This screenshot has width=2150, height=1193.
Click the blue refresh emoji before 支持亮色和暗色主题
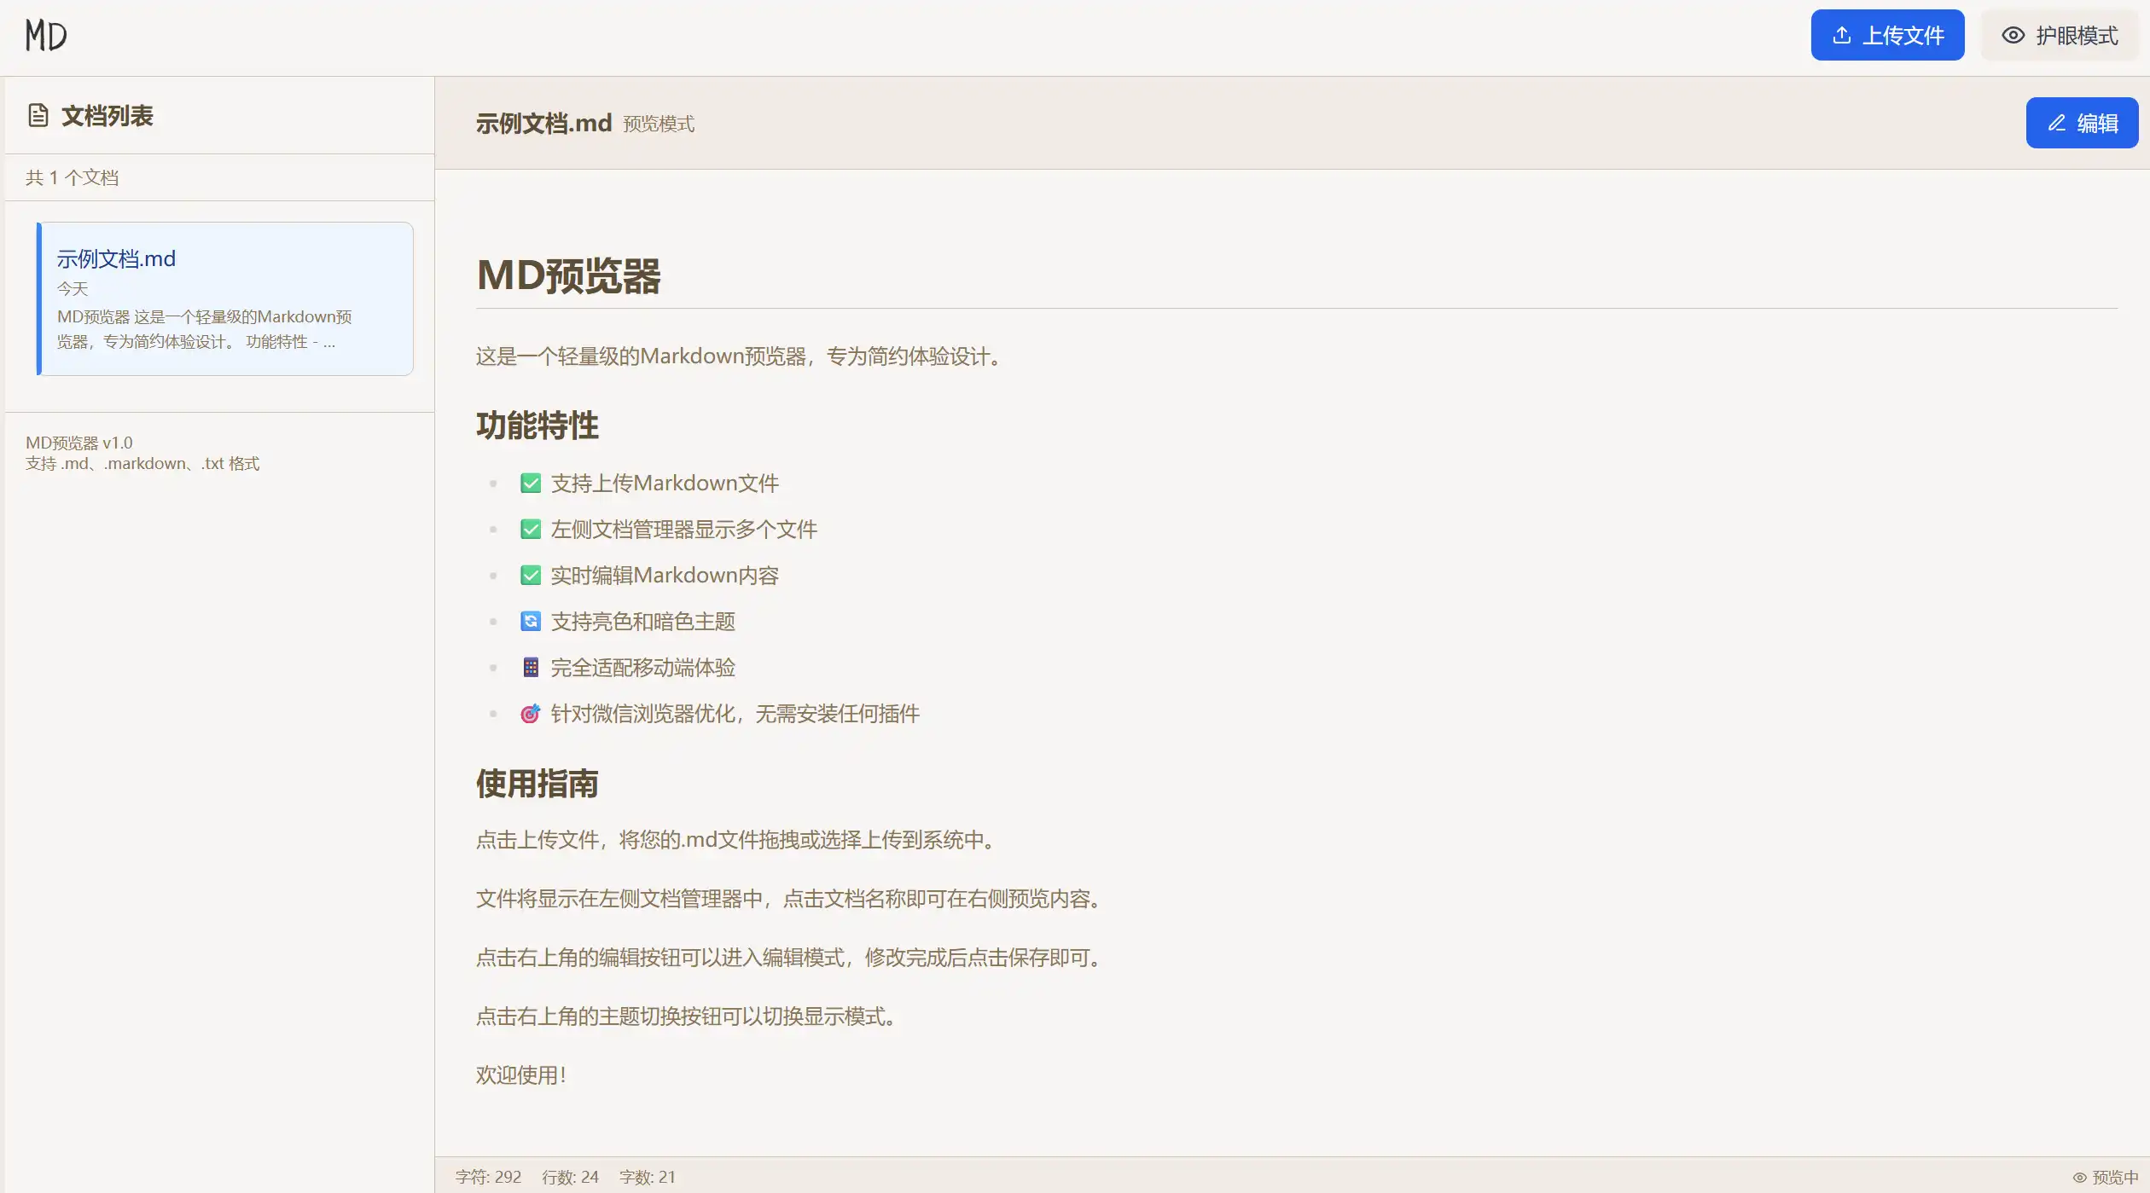(531, 622)
